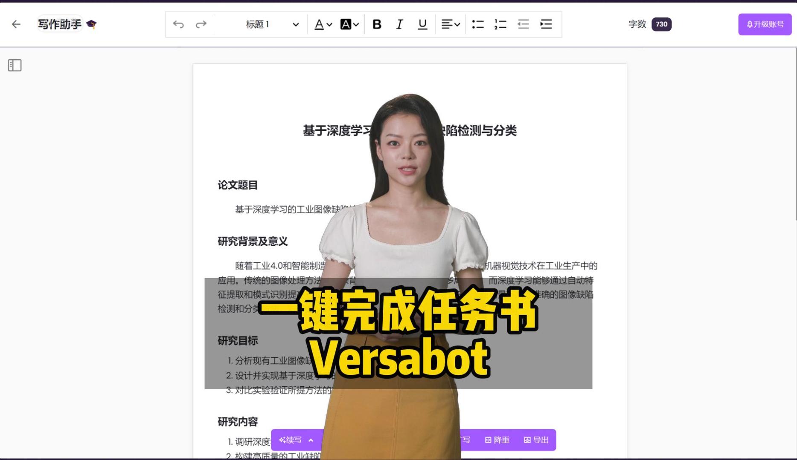Click the undo icon in the toolbar

click(x=178, y=24)
